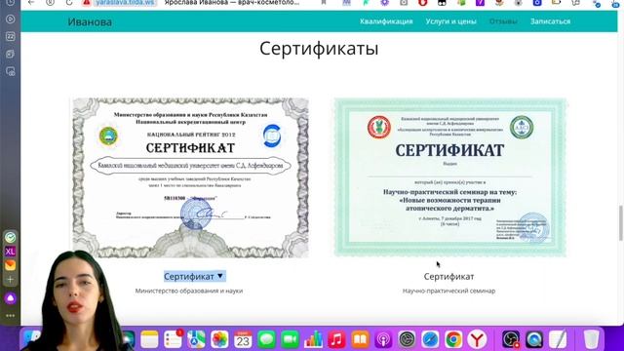This screenshot has height=351, width=624.
Task: Open System Preferences gear in the Dock
Action: coord(408,340)
